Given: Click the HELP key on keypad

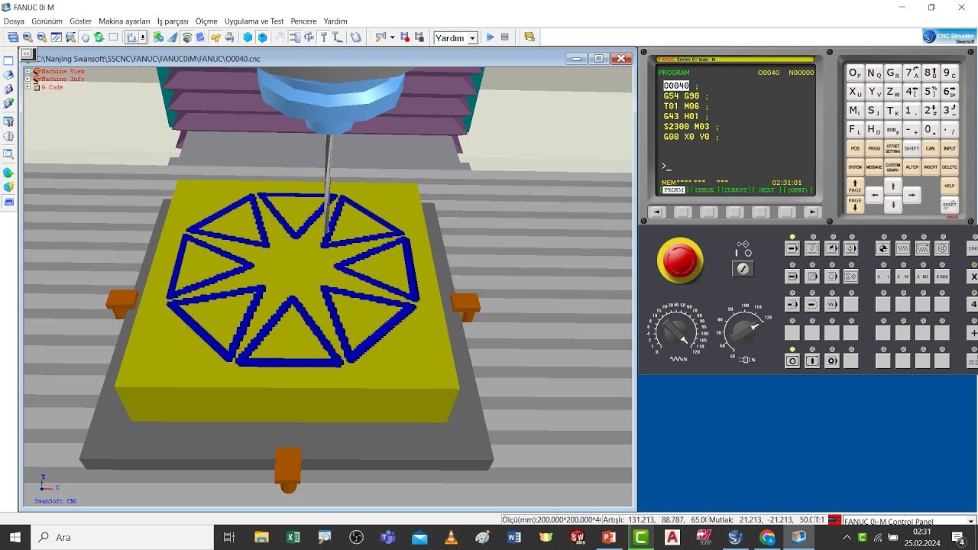Looking at the screenshot, I should (x=950, y=186).
